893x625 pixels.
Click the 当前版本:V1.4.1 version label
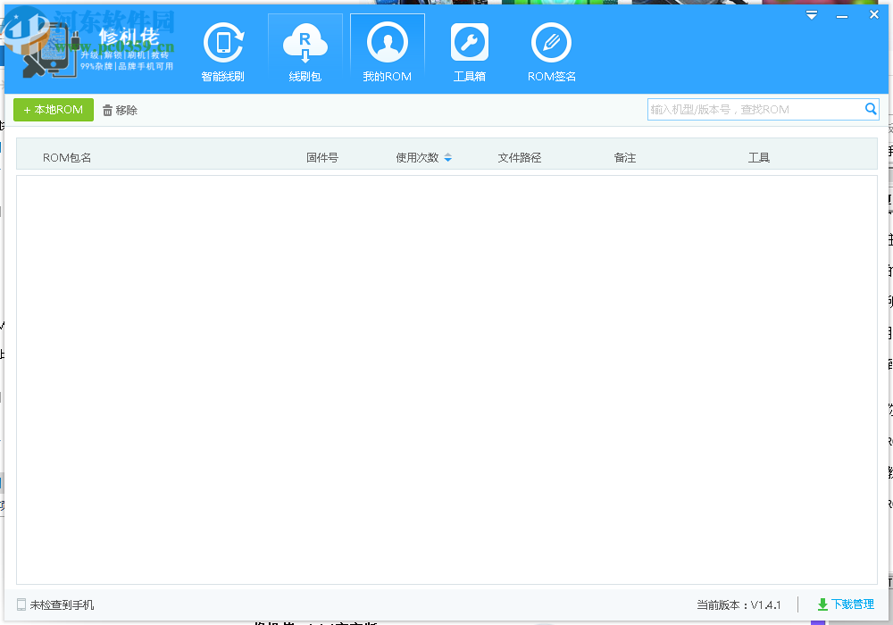pyautogui.click(x=739, y=605)
